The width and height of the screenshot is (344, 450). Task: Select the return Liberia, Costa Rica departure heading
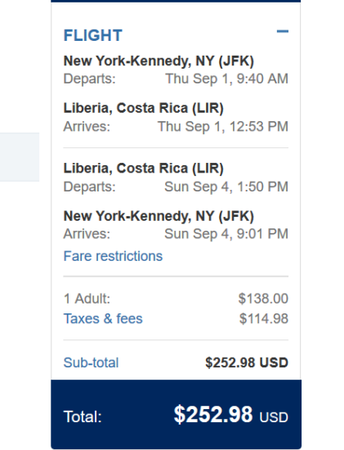tap(143, 169)
